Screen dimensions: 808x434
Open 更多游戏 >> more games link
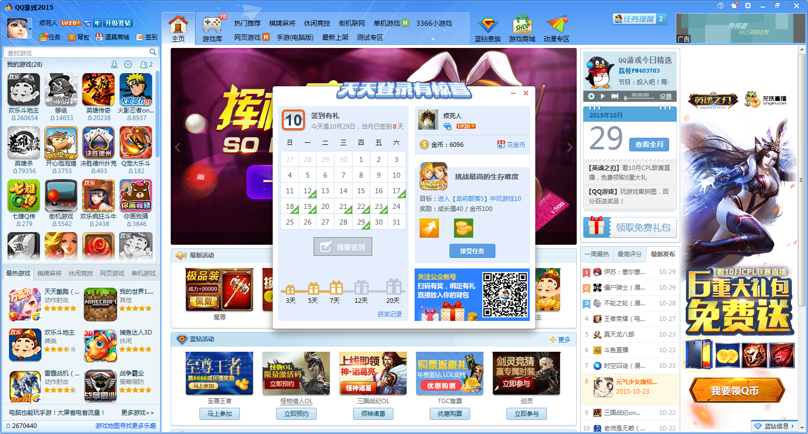[x=137, y=412]
